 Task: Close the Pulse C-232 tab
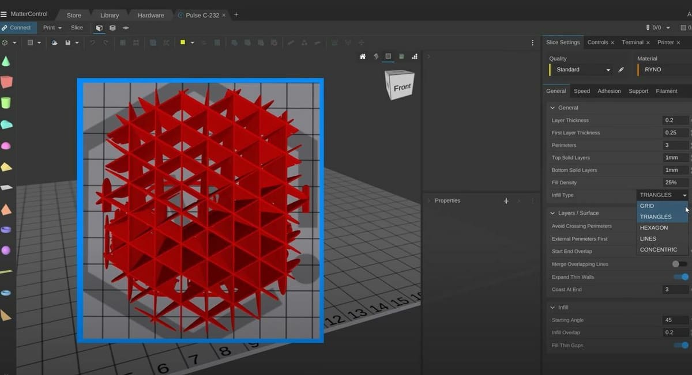click(x=224, y=15)
